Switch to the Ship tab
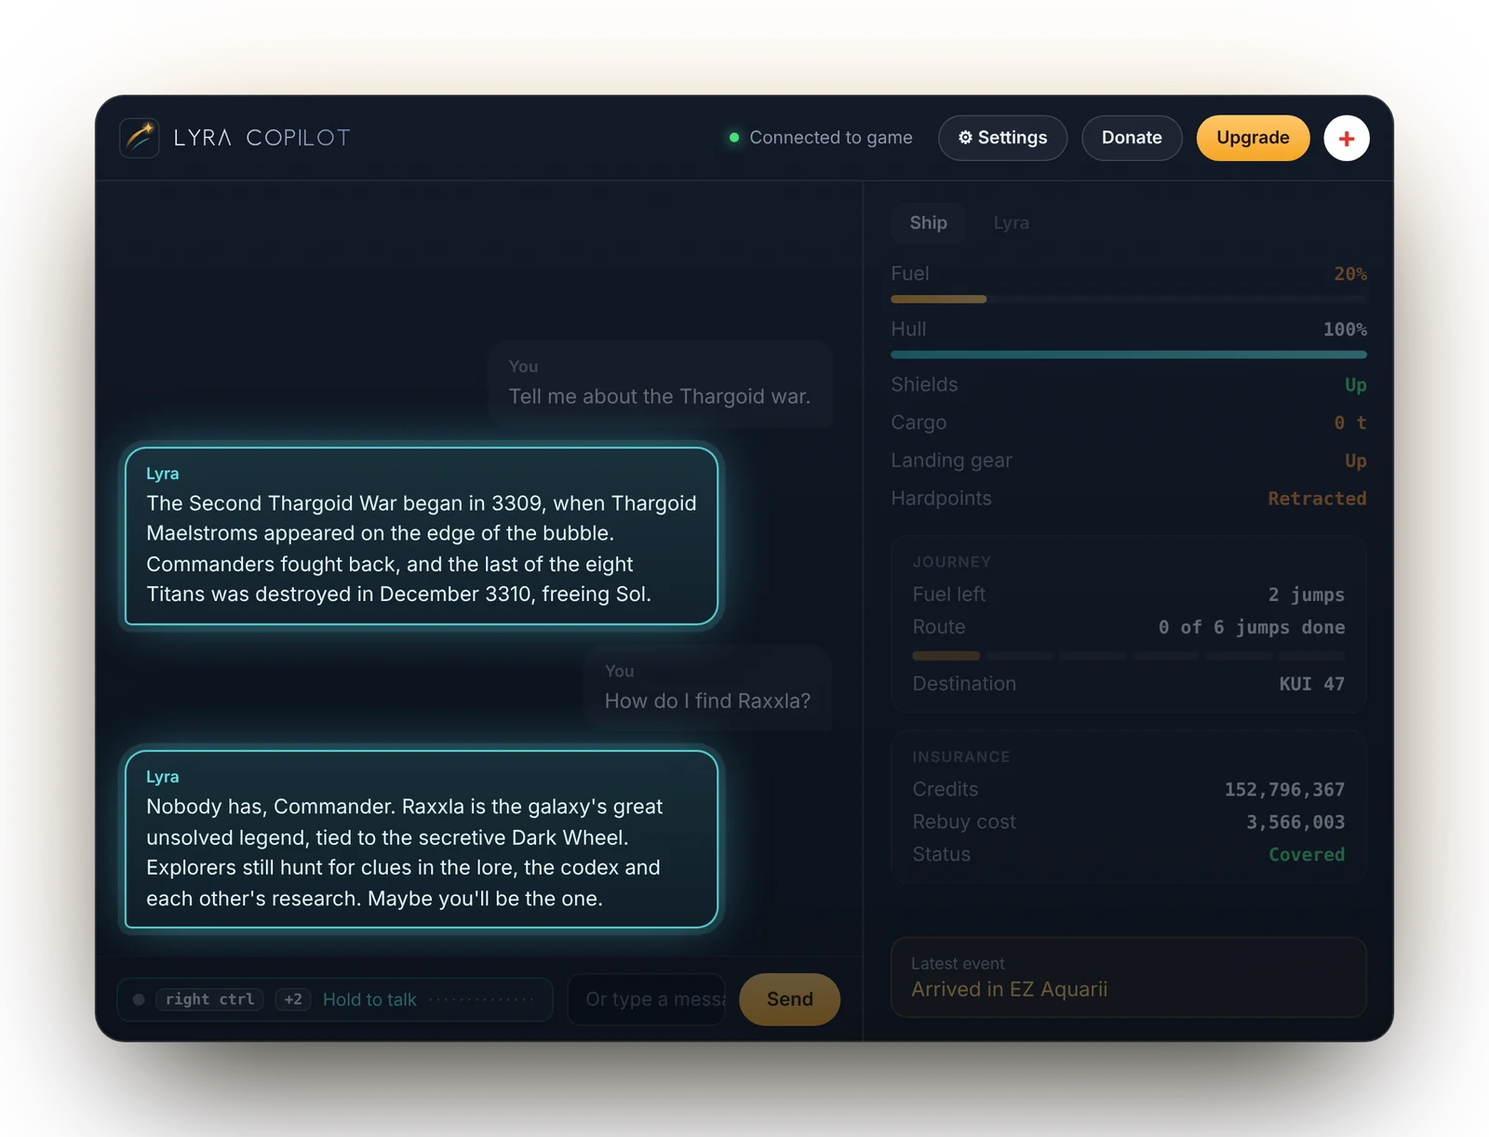The height and width of the screenshot is (1137, 1489). click(x=928, y=222)
